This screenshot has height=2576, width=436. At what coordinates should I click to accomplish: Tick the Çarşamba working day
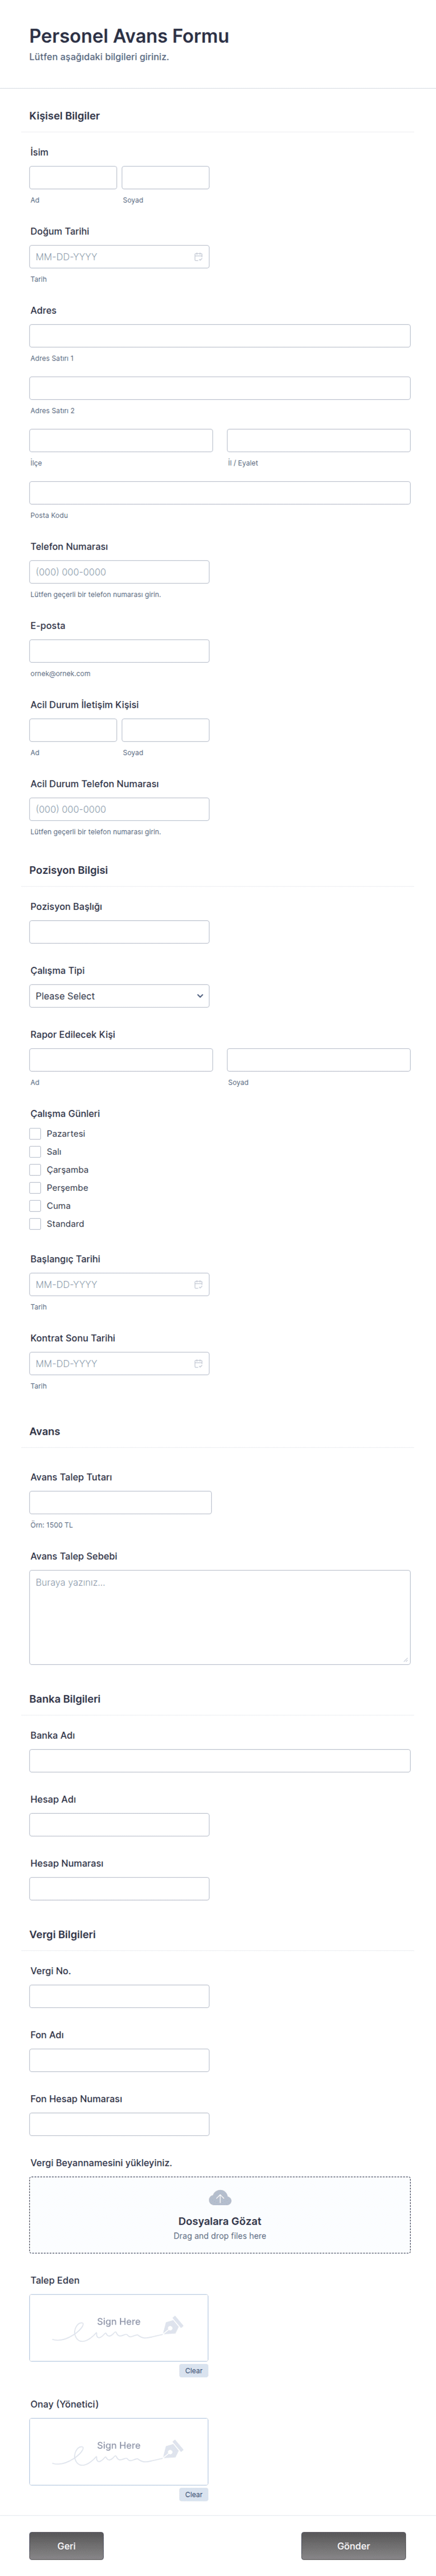pyautogui.click(x=35, y=1169)
